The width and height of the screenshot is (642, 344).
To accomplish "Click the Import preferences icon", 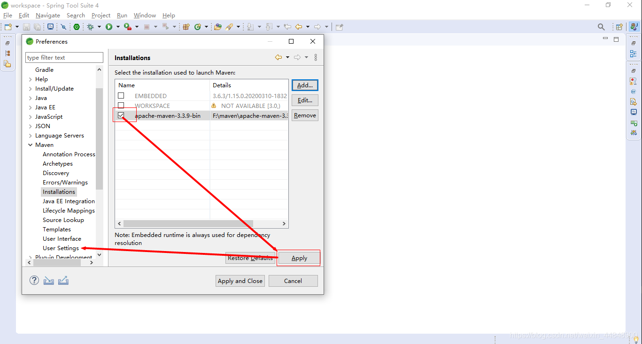I will pyautogui.click(x=49, y=280).
